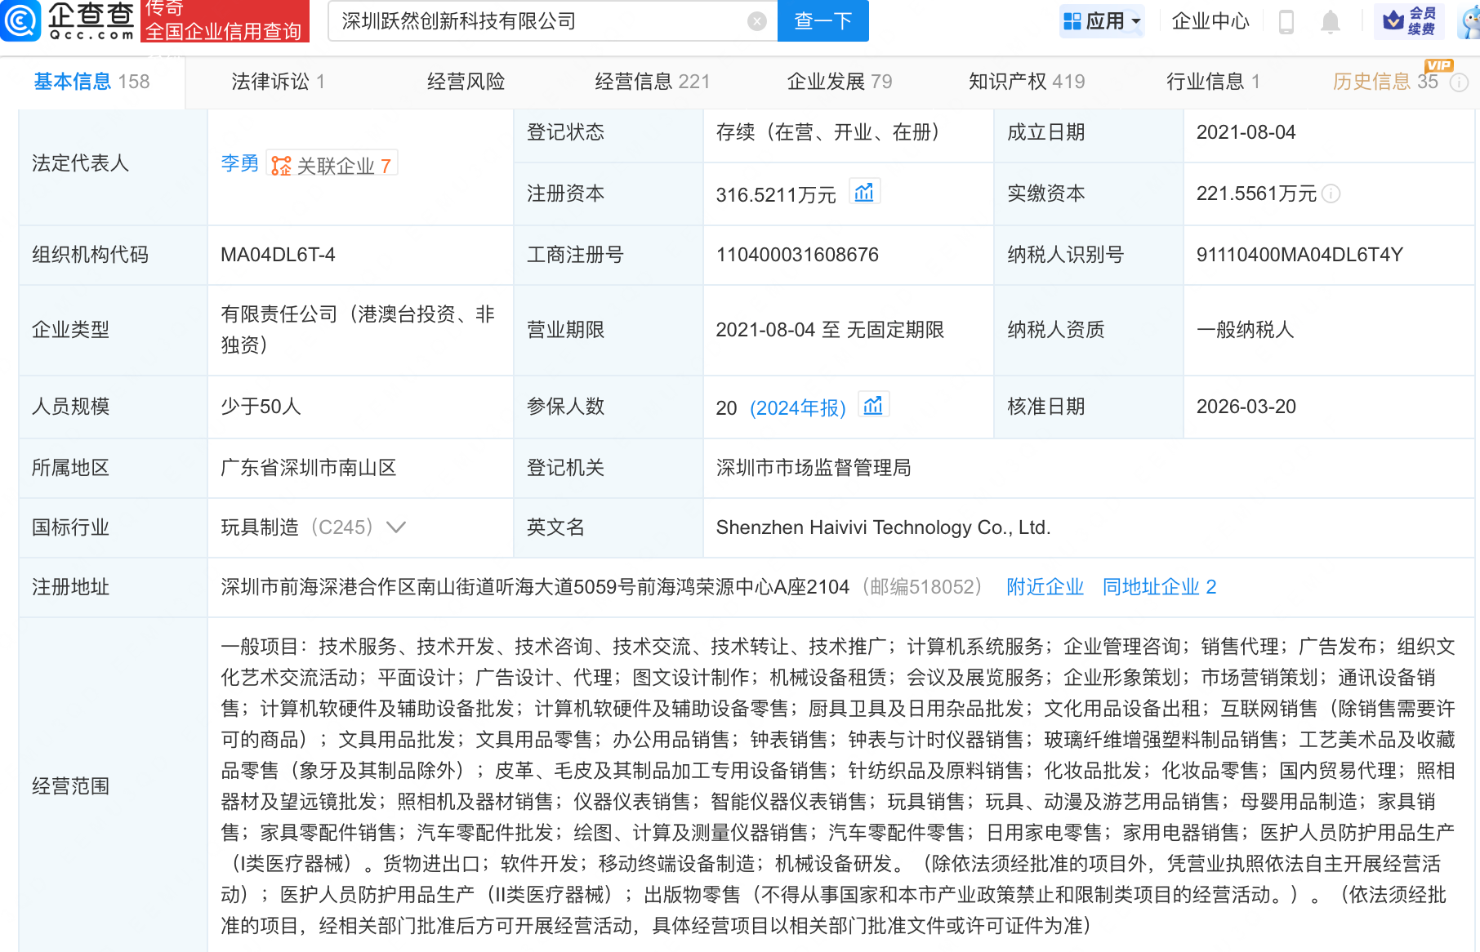1480x952 pixels.
Task: Open 同地址企业 2 link
Action: point(1159,587)
